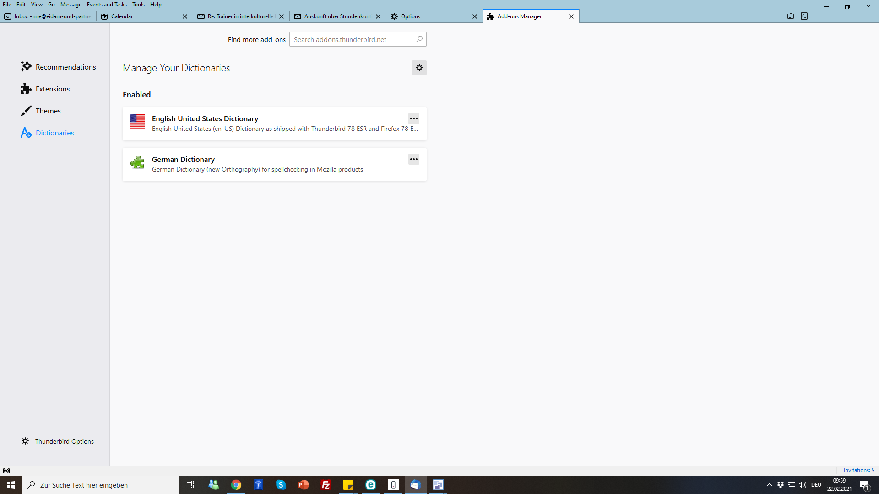Screen dimensions: 879x494
Task: Open the teal 'e' app in the taskbar
Action: 371,485
